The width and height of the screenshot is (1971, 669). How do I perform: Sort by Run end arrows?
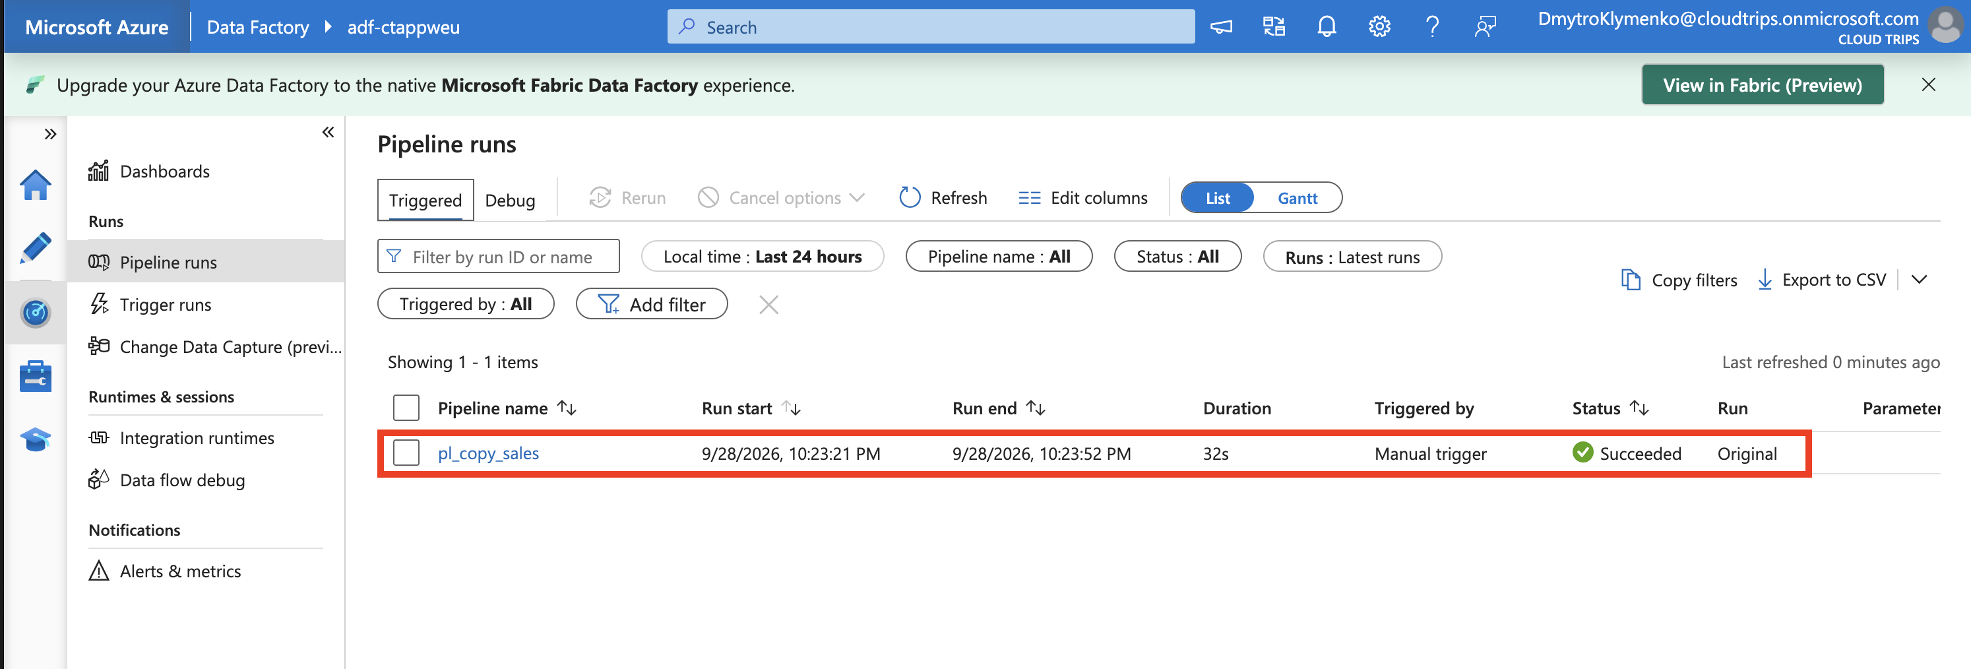tap(1035, 408)
